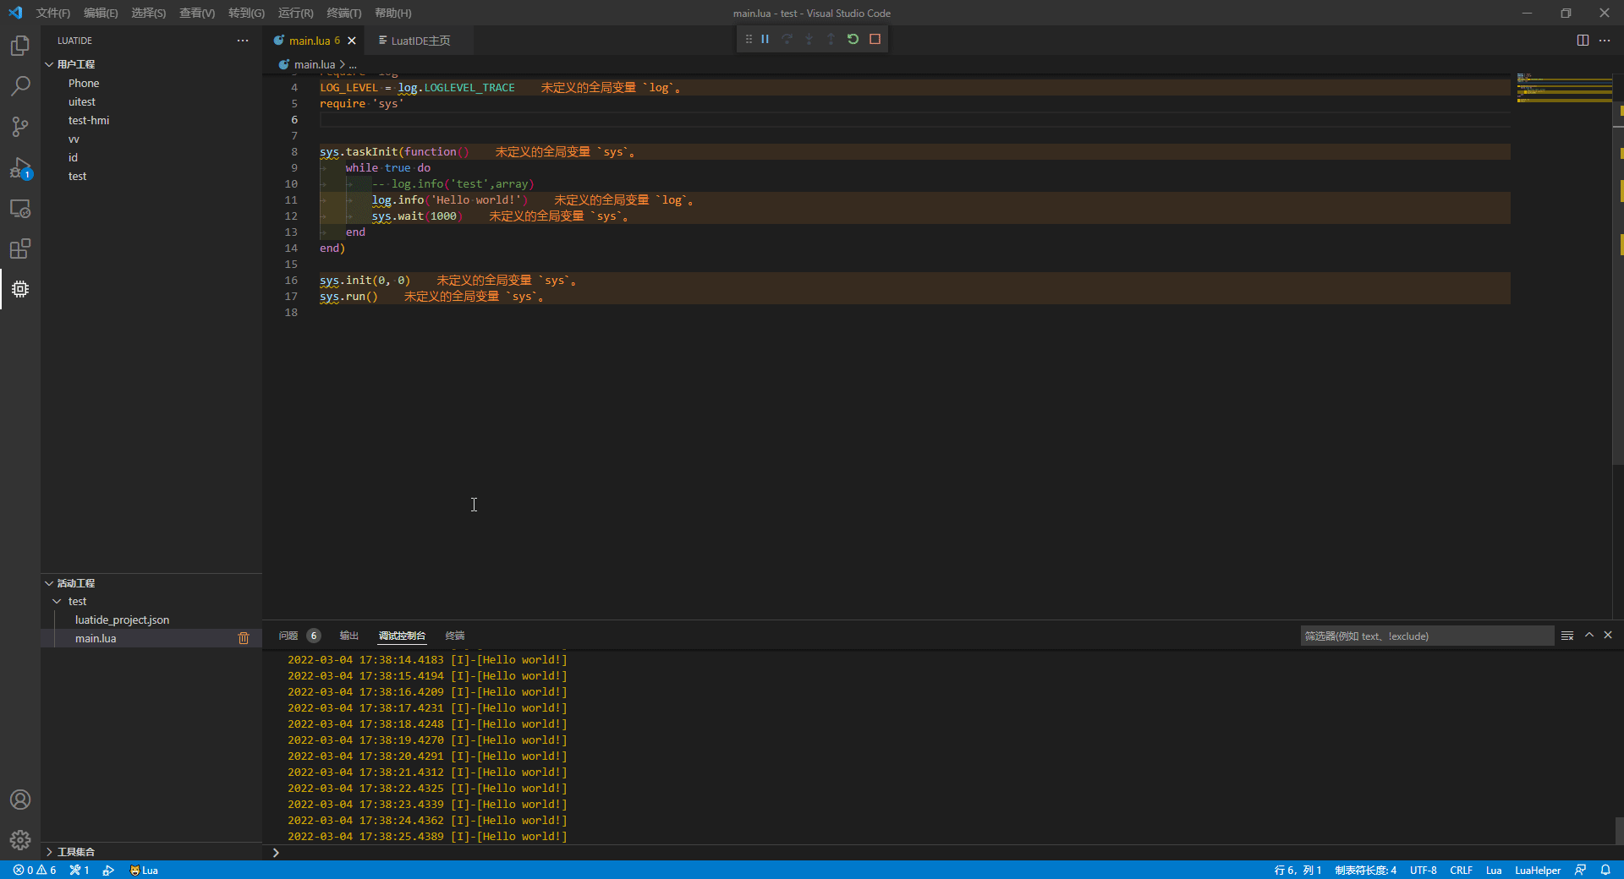Click the debug Step Into button

(809, 39)
